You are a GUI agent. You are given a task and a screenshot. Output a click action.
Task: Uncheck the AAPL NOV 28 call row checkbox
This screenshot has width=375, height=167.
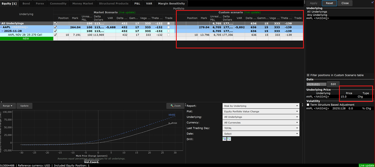pyautogui.click(x=55, y=35)
